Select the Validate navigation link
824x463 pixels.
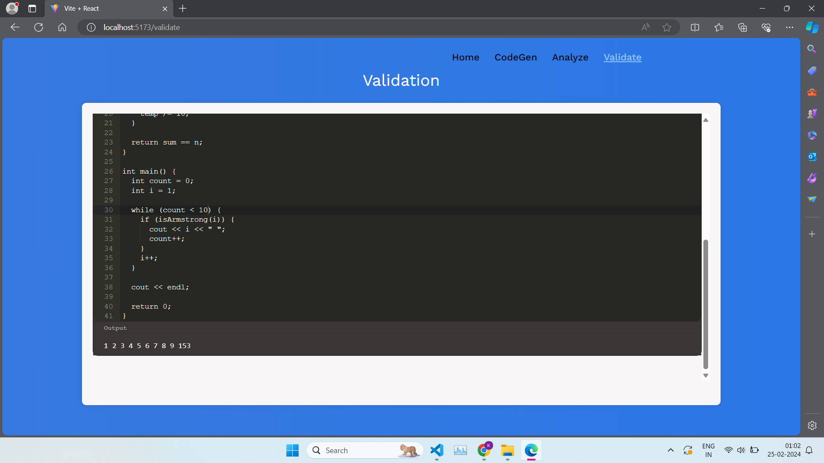(622, 57)
